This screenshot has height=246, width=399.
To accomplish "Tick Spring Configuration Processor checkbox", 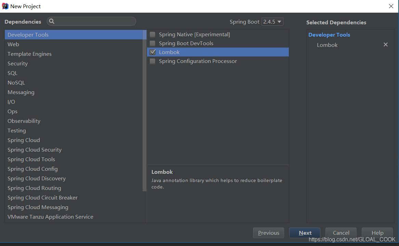I will tap(152, 61).
